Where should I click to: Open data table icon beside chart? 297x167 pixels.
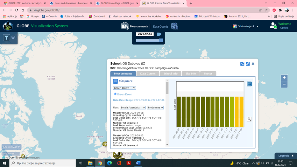tap(249, 84)
